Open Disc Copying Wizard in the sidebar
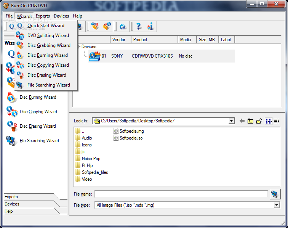Viewport: 288px width, 228px height. (x=32, y=112)
